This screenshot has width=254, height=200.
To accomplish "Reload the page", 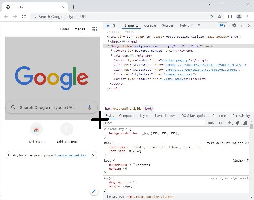I will tap(24, 17).
